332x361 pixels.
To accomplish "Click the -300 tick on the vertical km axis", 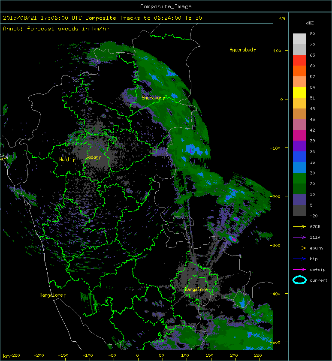I will coord(275,245).
